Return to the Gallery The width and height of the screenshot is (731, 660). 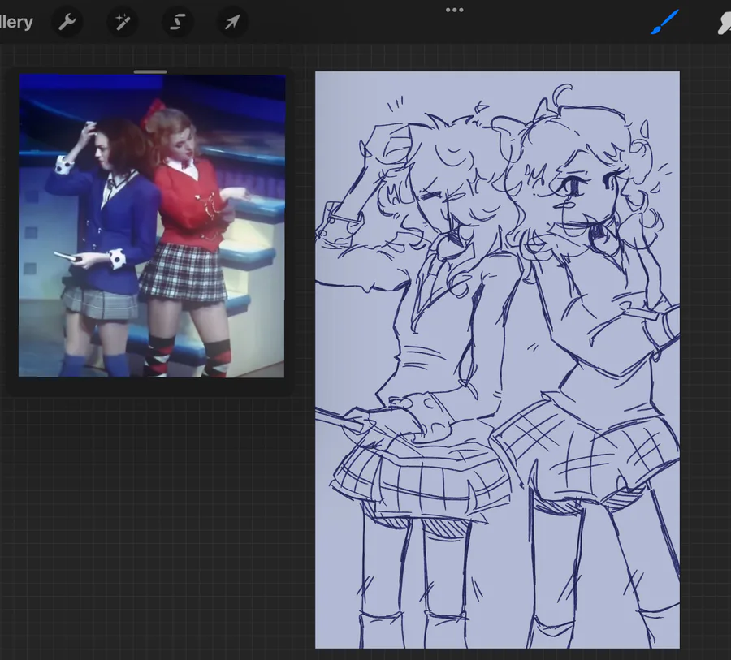click(16, 22)
